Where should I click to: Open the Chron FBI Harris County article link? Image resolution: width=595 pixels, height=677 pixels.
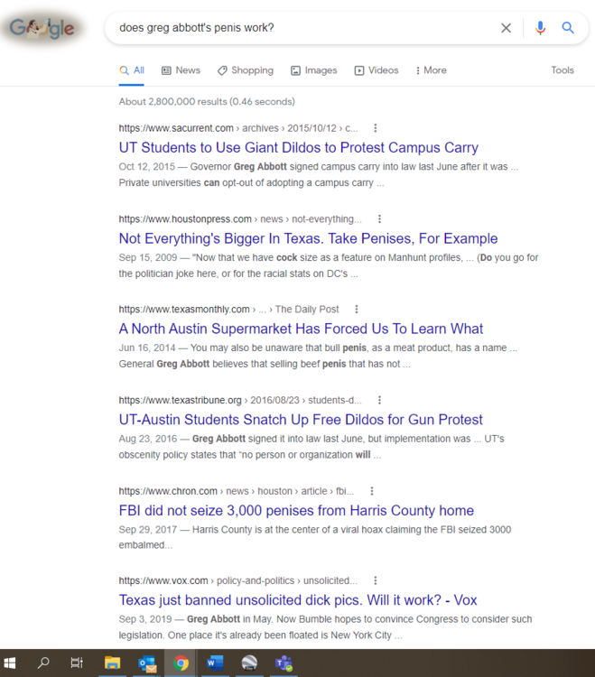[296, 510]
